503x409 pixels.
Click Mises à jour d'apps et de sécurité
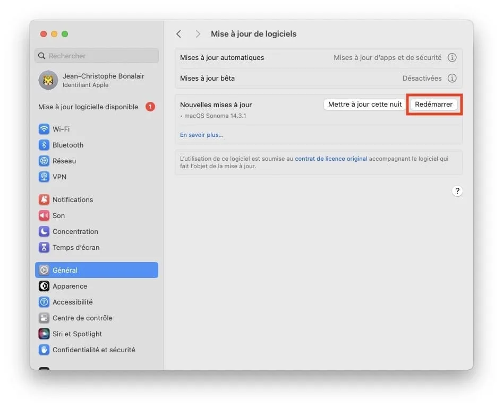point(388,58)
